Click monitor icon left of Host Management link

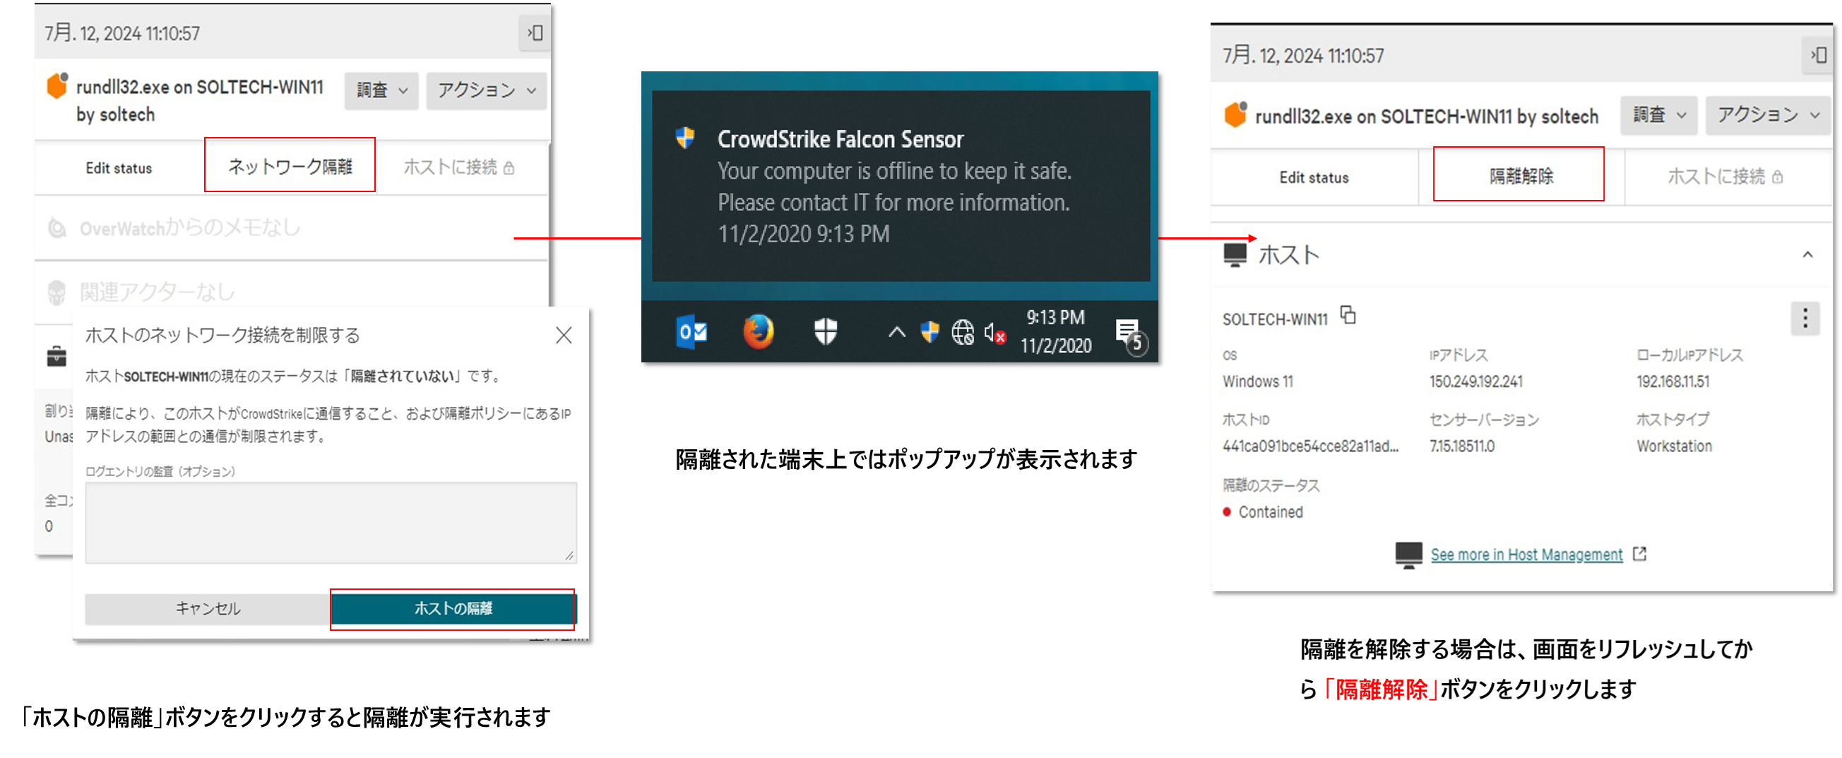point(1408,555)
